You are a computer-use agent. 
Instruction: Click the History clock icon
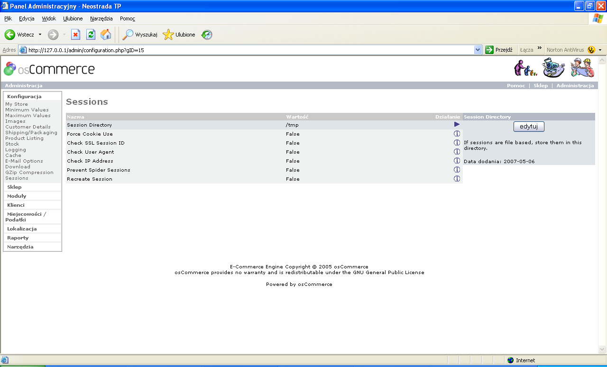207,35
